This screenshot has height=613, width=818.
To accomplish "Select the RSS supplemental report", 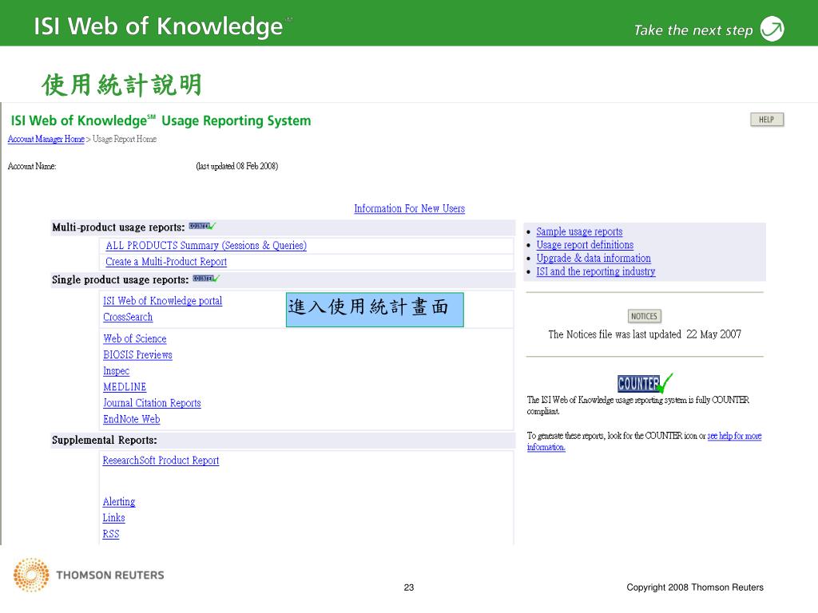I will (110, 534).
